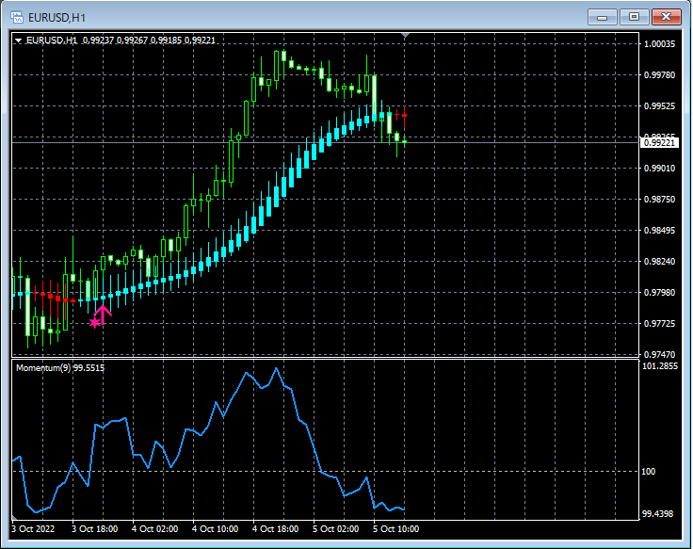Click the 0.99780 price scale value
Image resolution: width=693 pixels, height=549 pixels.
(659, 74)
